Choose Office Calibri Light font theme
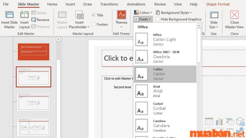The height and width of the screenshot is (138, 246). click(165, 39)
